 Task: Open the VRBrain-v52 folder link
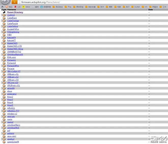coord(13,77)
